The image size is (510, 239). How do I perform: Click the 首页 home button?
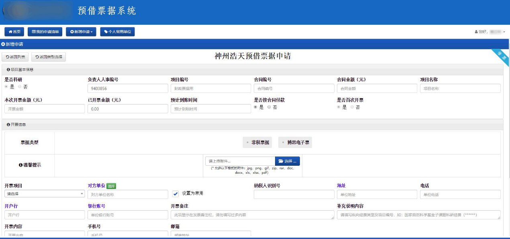coord(14,32)
